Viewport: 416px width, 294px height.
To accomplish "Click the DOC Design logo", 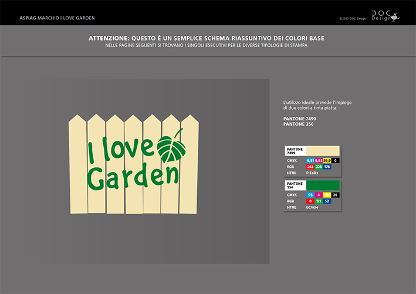I will [385, 16].
